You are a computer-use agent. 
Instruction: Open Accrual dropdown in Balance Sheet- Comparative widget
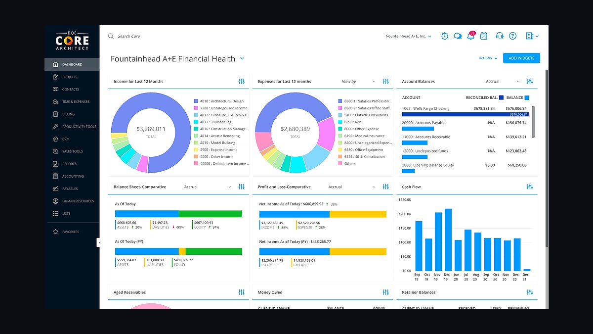pos(208,187)
